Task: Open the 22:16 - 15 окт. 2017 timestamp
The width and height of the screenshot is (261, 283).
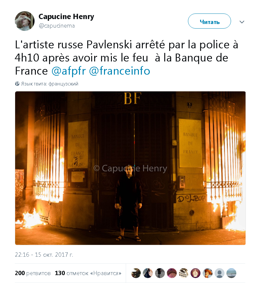Action: tap(44, 255)
